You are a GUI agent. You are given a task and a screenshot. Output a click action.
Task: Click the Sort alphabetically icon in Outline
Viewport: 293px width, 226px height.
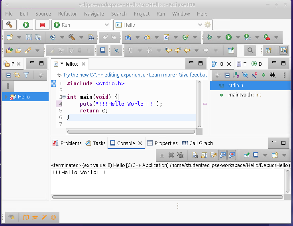[236, 75]
